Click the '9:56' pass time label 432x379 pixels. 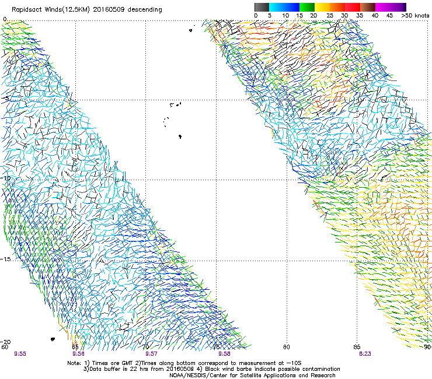[x=79, y=354]
